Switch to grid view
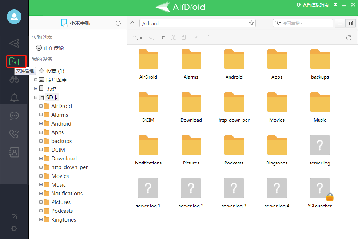The image size is (358, 239). 351,23
